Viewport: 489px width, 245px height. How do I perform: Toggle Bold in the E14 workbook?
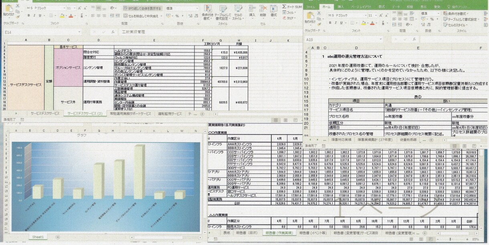point(29,16)
